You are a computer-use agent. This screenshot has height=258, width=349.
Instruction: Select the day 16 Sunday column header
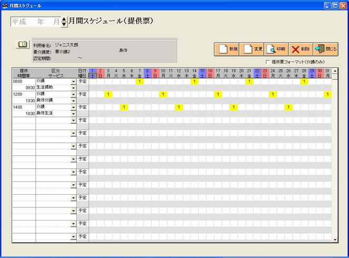point(210,73)
